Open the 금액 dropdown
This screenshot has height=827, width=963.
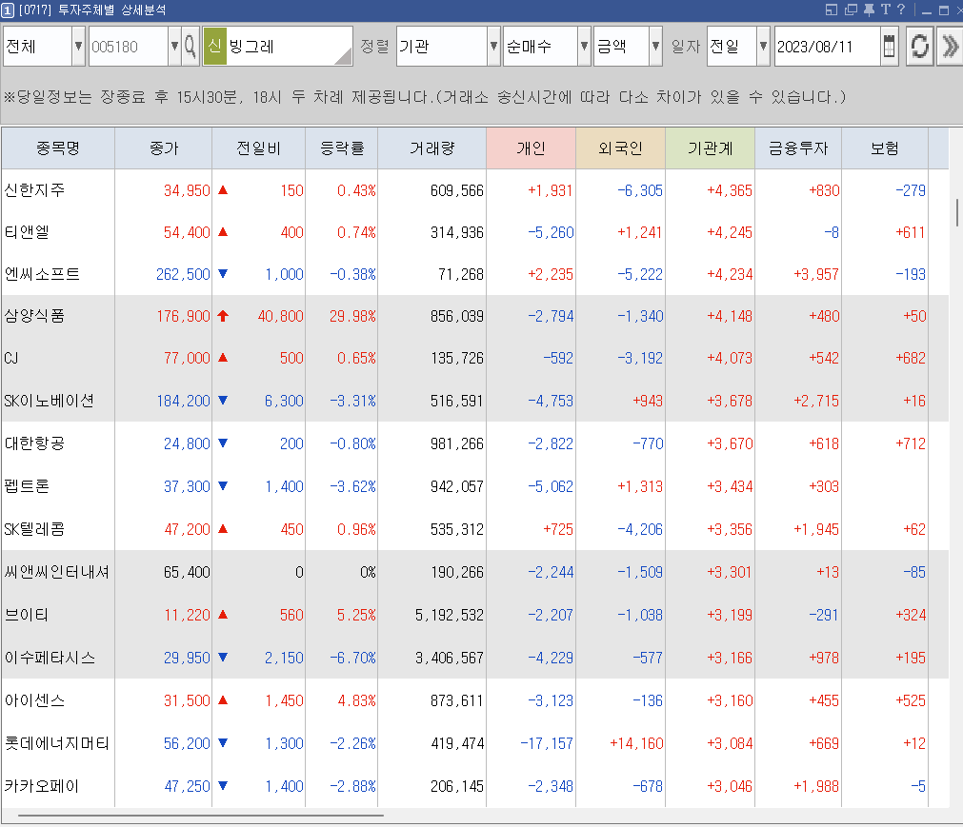click(655, 46)
